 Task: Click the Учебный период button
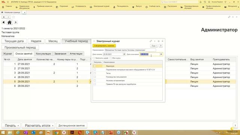[x=76, y=41]
